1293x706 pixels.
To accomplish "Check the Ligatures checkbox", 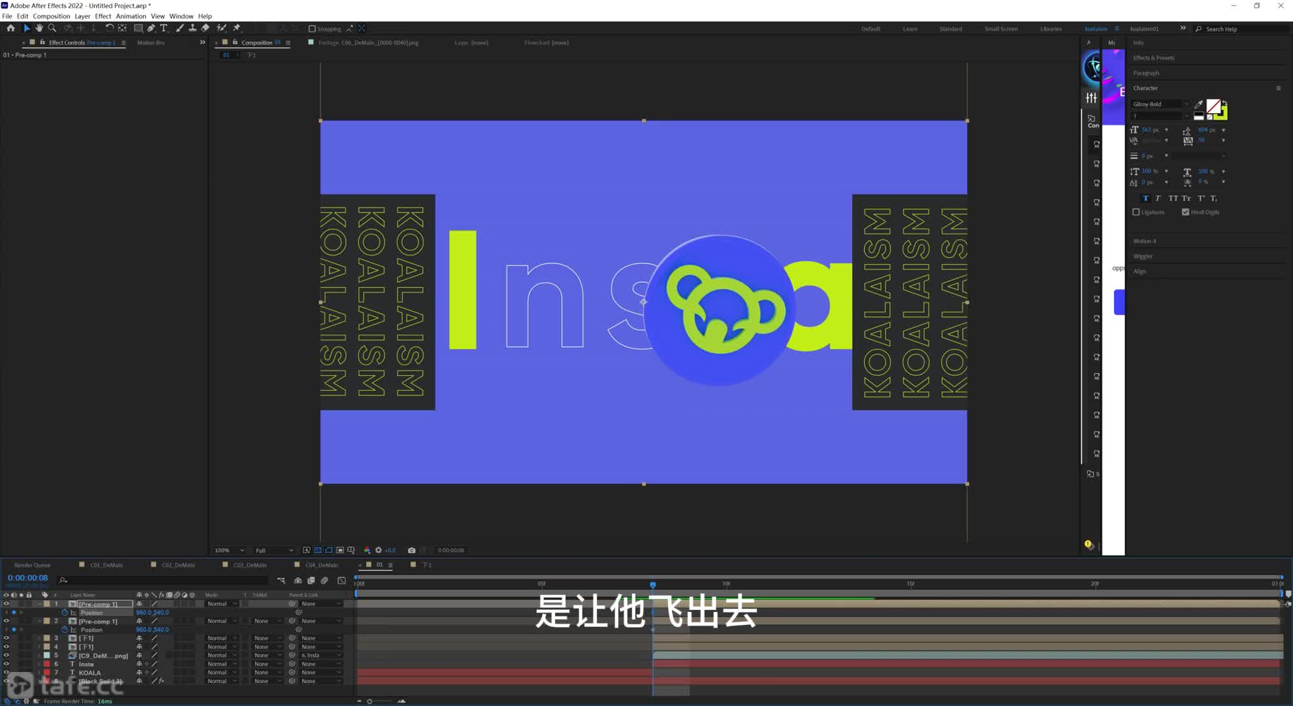I will pos(1136,212).
